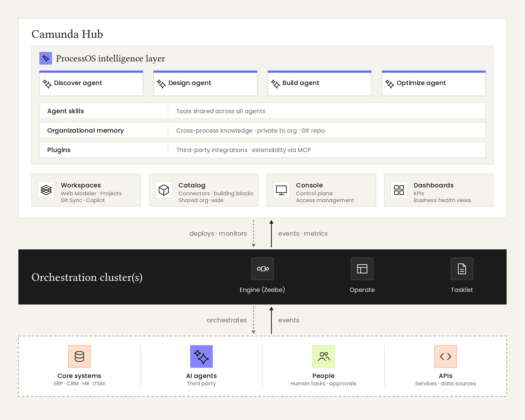Click the People group icon
The width and height of the screenshot is (525, 420).
click(x=324, y=356)
